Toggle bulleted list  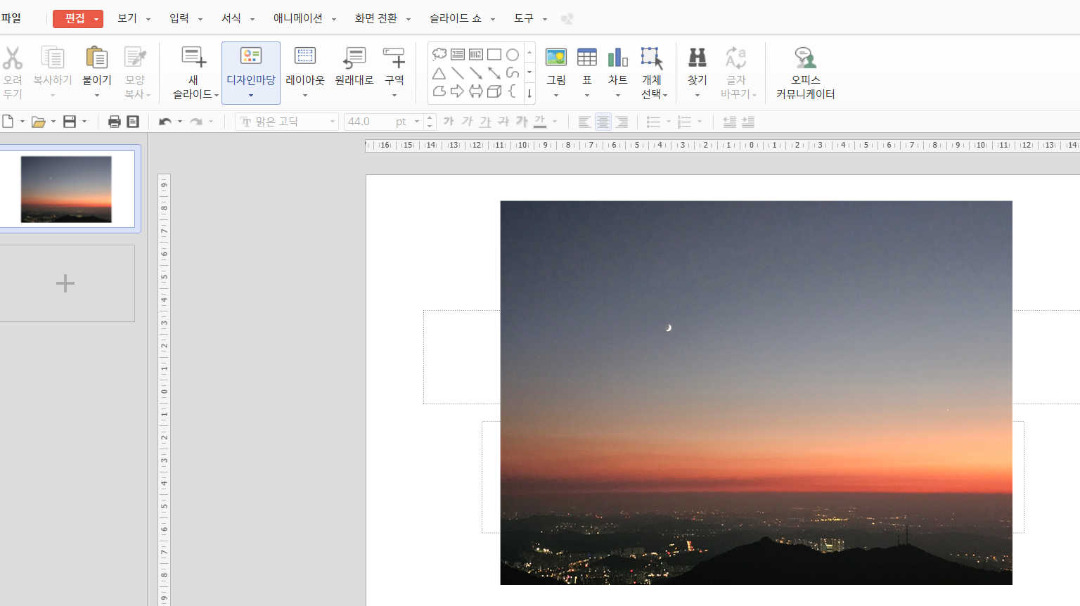654,122
